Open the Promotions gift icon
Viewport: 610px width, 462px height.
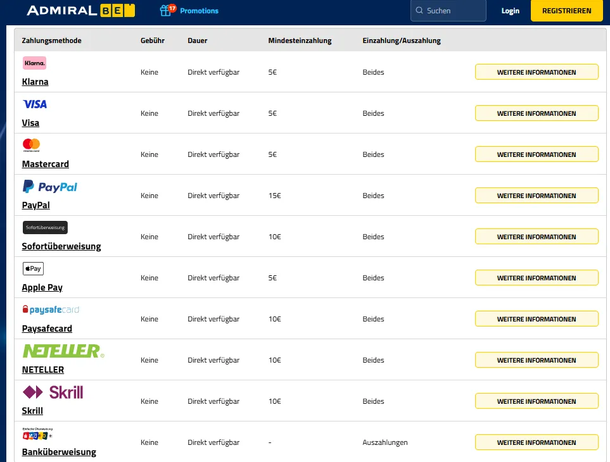167,10
